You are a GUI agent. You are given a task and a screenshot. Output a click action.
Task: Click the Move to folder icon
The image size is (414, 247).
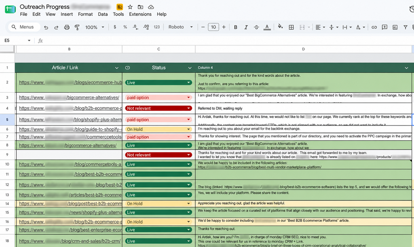click(140, 7)
